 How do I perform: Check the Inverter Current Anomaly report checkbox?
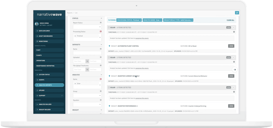(109, 58)
